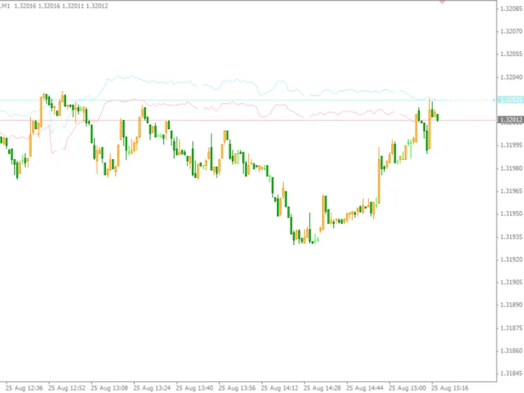
Task: Click the 1.32055 price axis label
Action: pyautogui.click(x=512, y=54)
